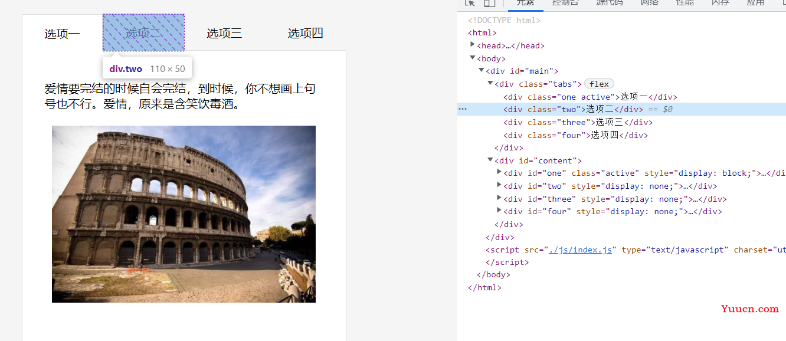The height and width of the screenshot is (341, 786).
Task: Select the highlighted 选项二 tab on the page
Action: point(143,32)
